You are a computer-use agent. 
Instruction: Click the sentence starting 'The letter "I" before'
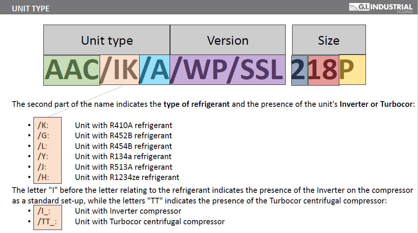click(213, 190)
